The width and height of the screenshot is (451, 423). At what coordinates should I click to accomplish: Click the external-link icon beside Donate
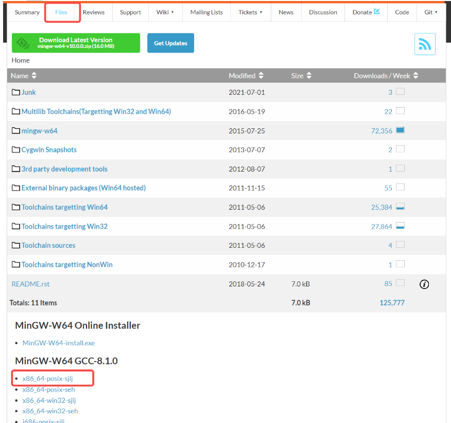pos(377,11)
